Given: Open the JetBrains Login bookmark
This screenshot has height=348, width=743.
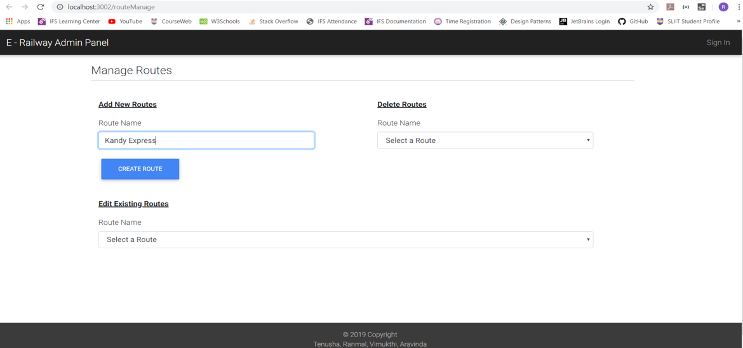Looking at the screenshot, I should tap(585, 22).
